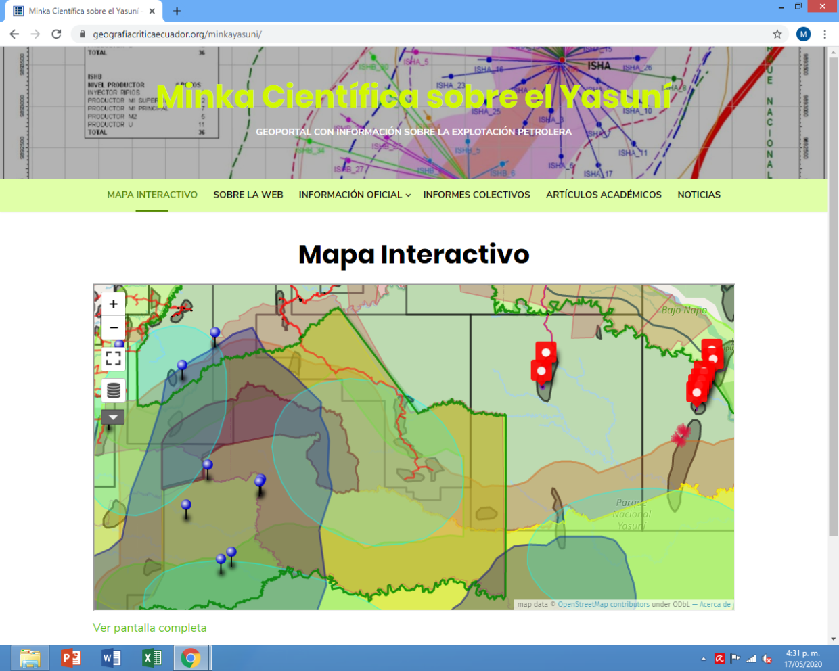Open a new browser tab
Screen dimensions: 839x671
click(x=177, y=11)
